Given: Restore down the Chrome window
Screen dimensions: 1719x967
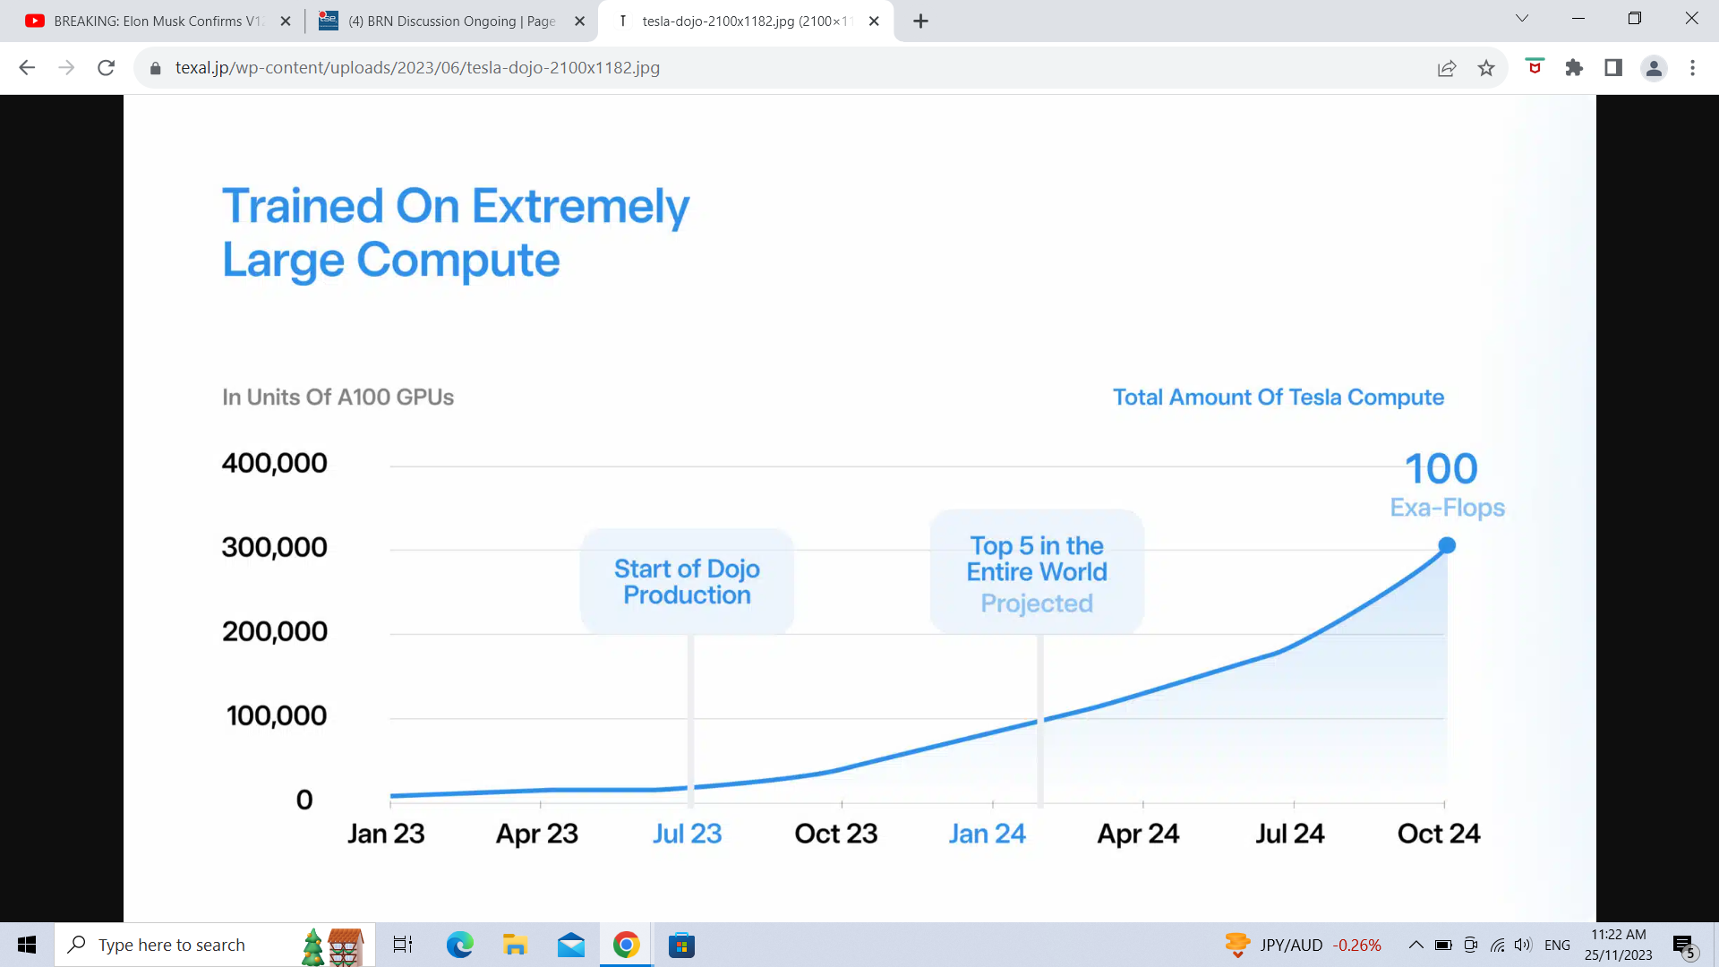Looking at the screenshot, I should (x=1634, y=18).
